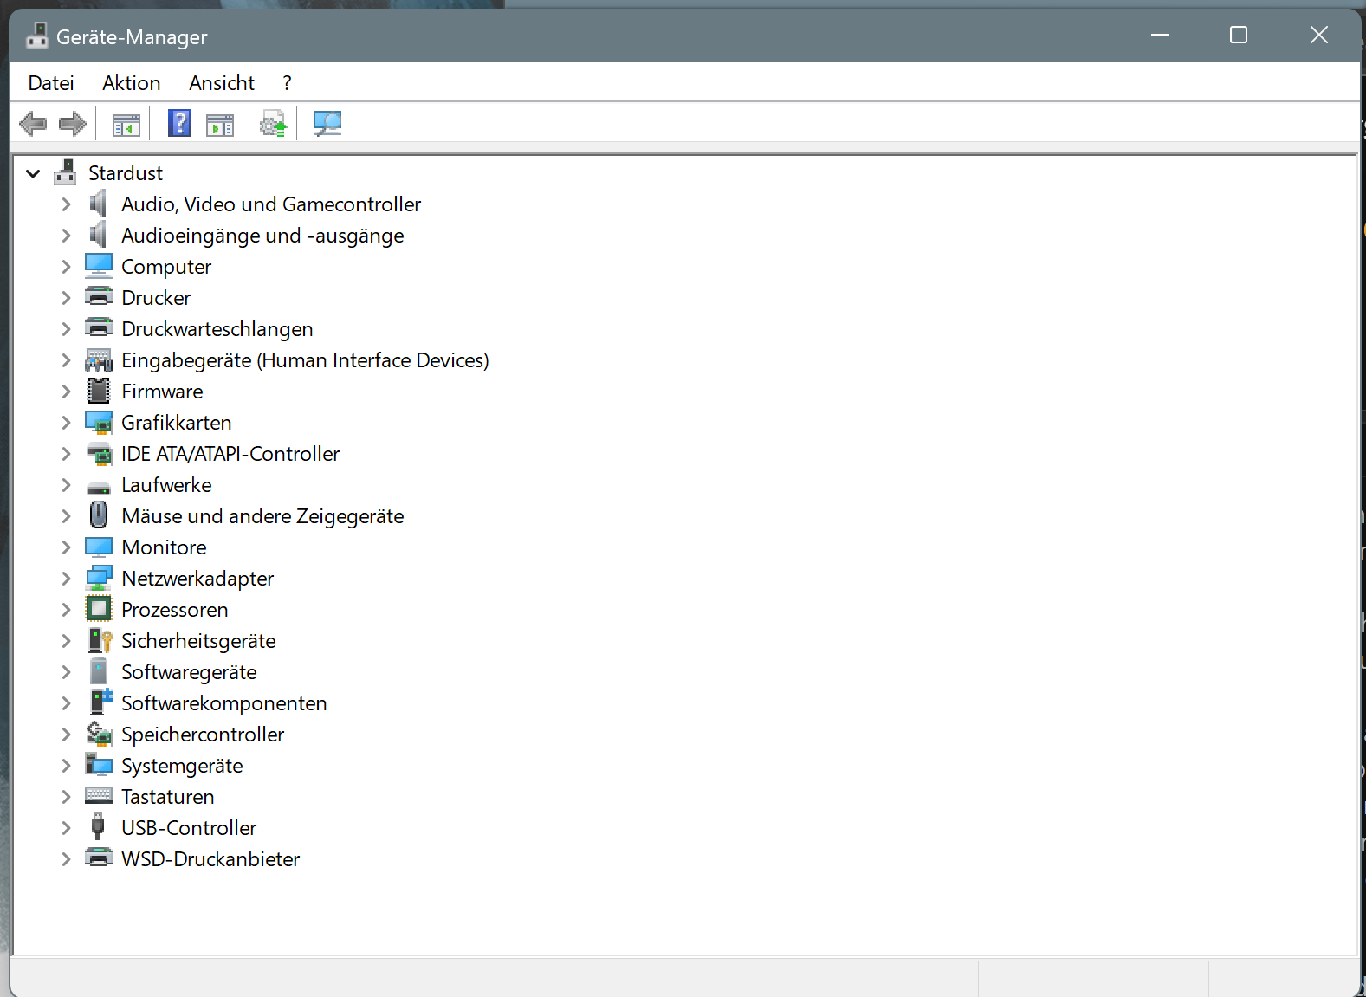Viewport: 1366px width, 997px height.
Task: Click the Stardust computer node icon
Action: coord(65,172)
